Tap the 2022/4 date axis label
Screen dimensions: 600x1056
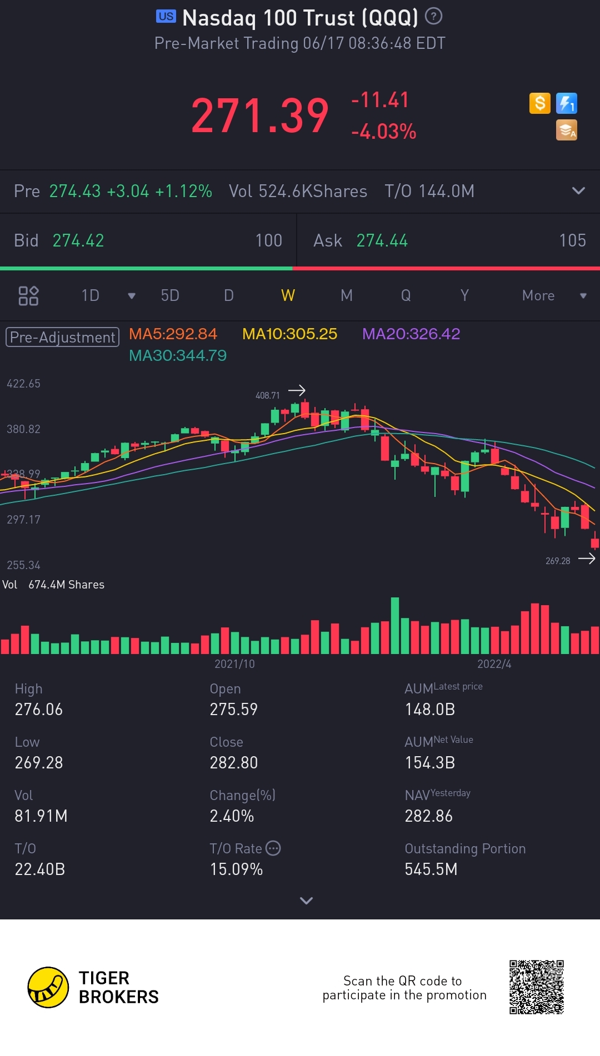(494, 664)
